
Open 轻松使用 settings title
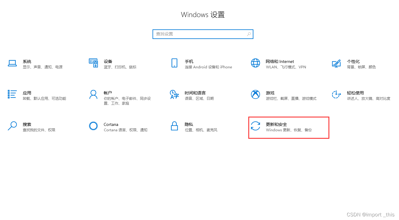355,93
